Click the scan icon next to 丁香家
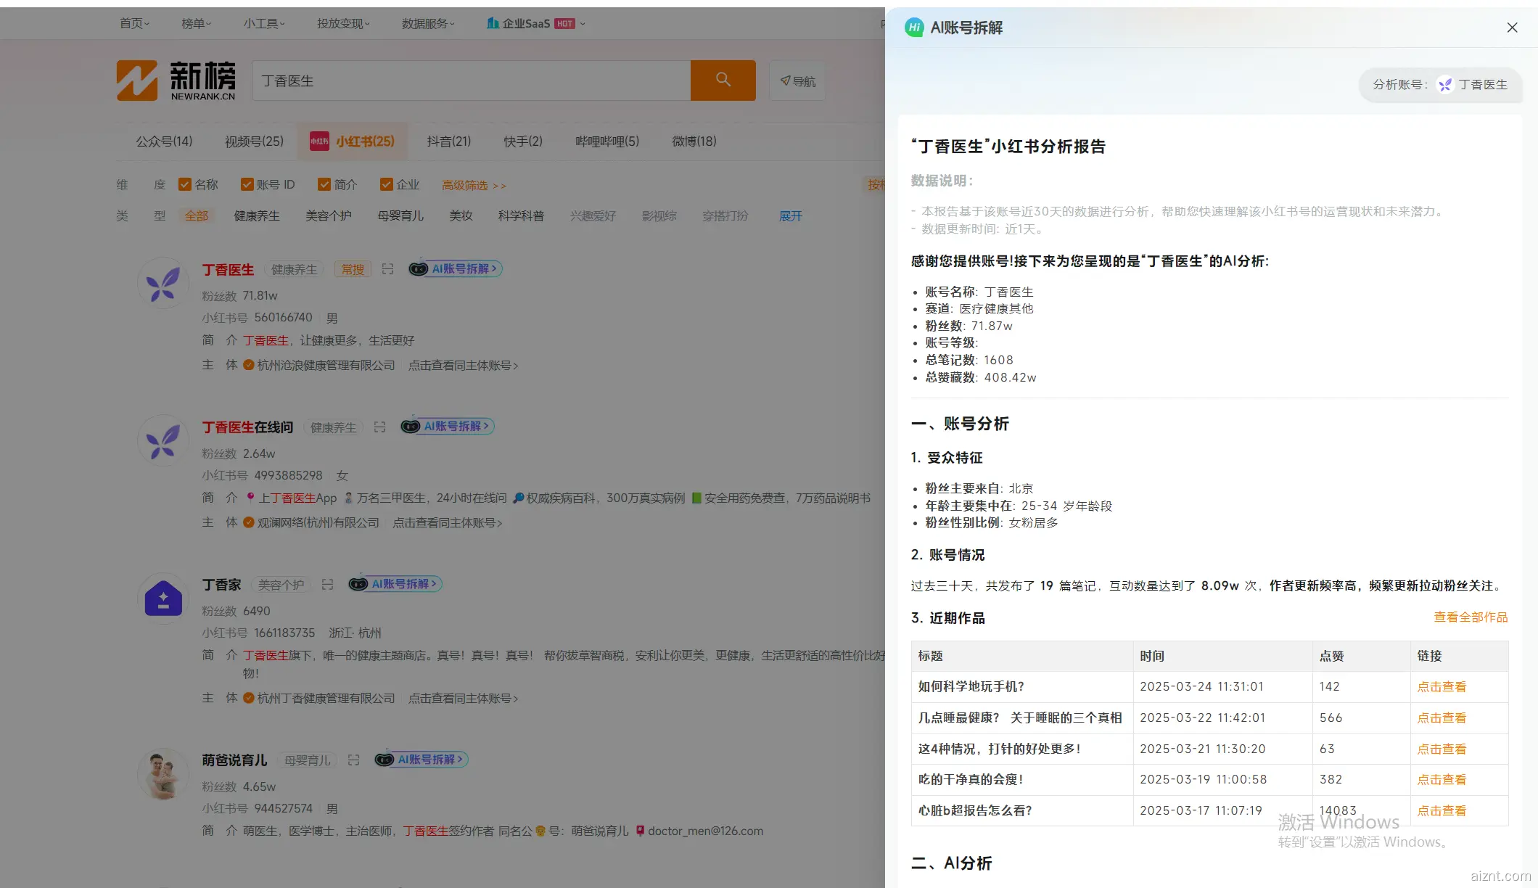 pos(328,585)
